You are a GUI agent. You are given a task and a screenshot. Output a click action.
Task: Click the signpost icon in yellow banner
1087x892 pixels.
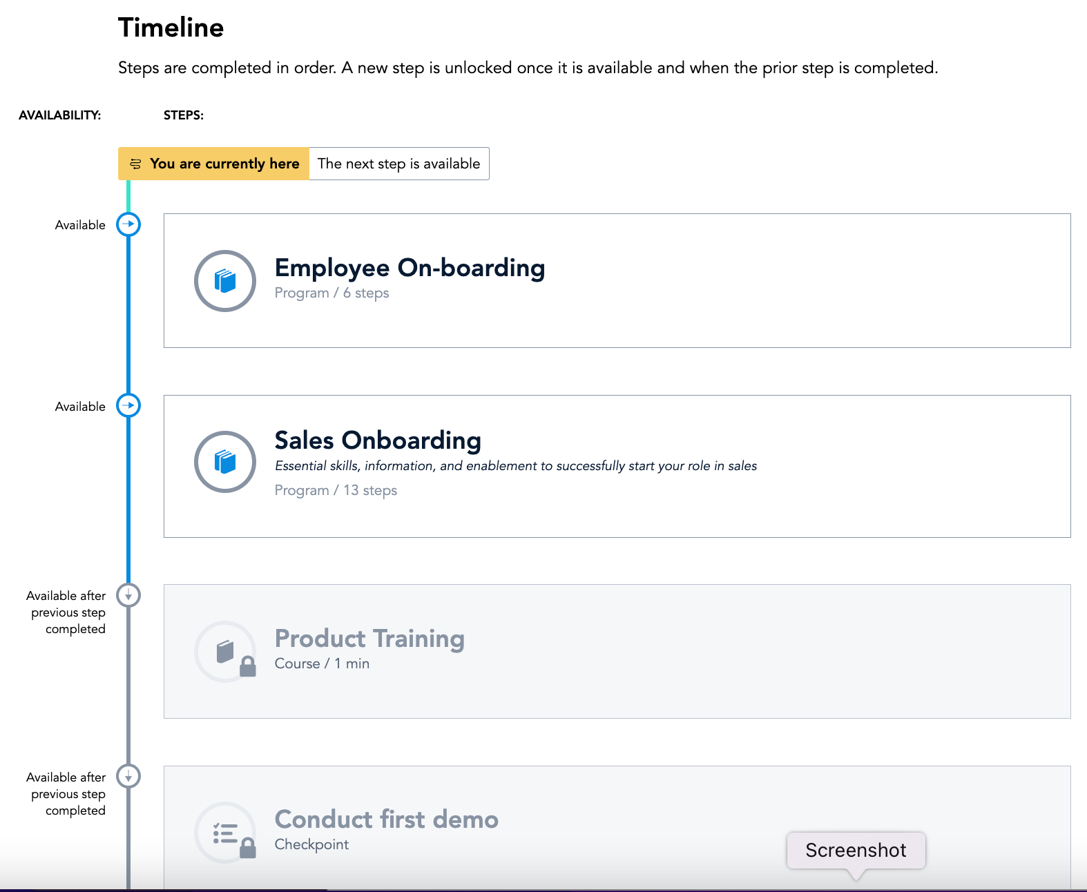[x=135, y=164]
